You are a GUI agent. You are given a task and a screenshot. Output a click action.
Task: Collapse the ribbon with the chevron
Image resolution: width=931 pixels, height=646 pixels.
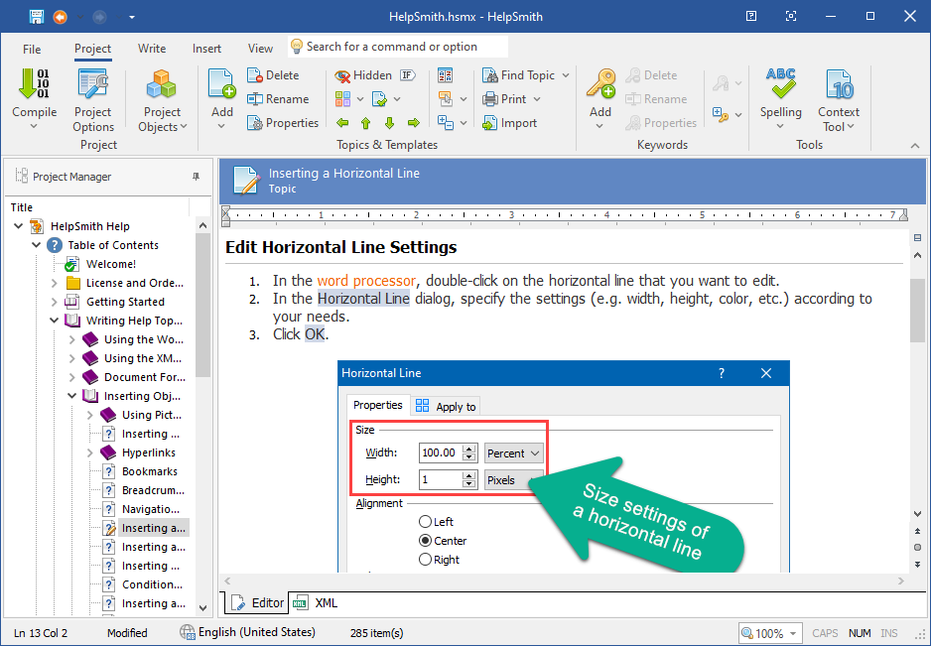pos(915,146)
